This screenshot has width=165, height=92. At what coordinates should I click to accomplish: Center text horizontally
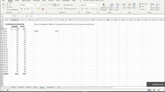pyautogui.click(x=52, y=9)
